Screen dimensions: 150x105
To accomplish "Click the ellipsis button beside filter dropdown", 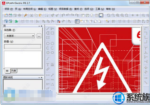I will (x=39, y=36).
